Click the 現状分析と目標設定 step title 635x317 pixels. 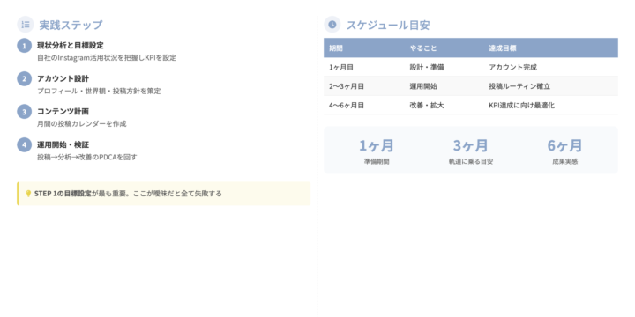(x=70, y=45)
